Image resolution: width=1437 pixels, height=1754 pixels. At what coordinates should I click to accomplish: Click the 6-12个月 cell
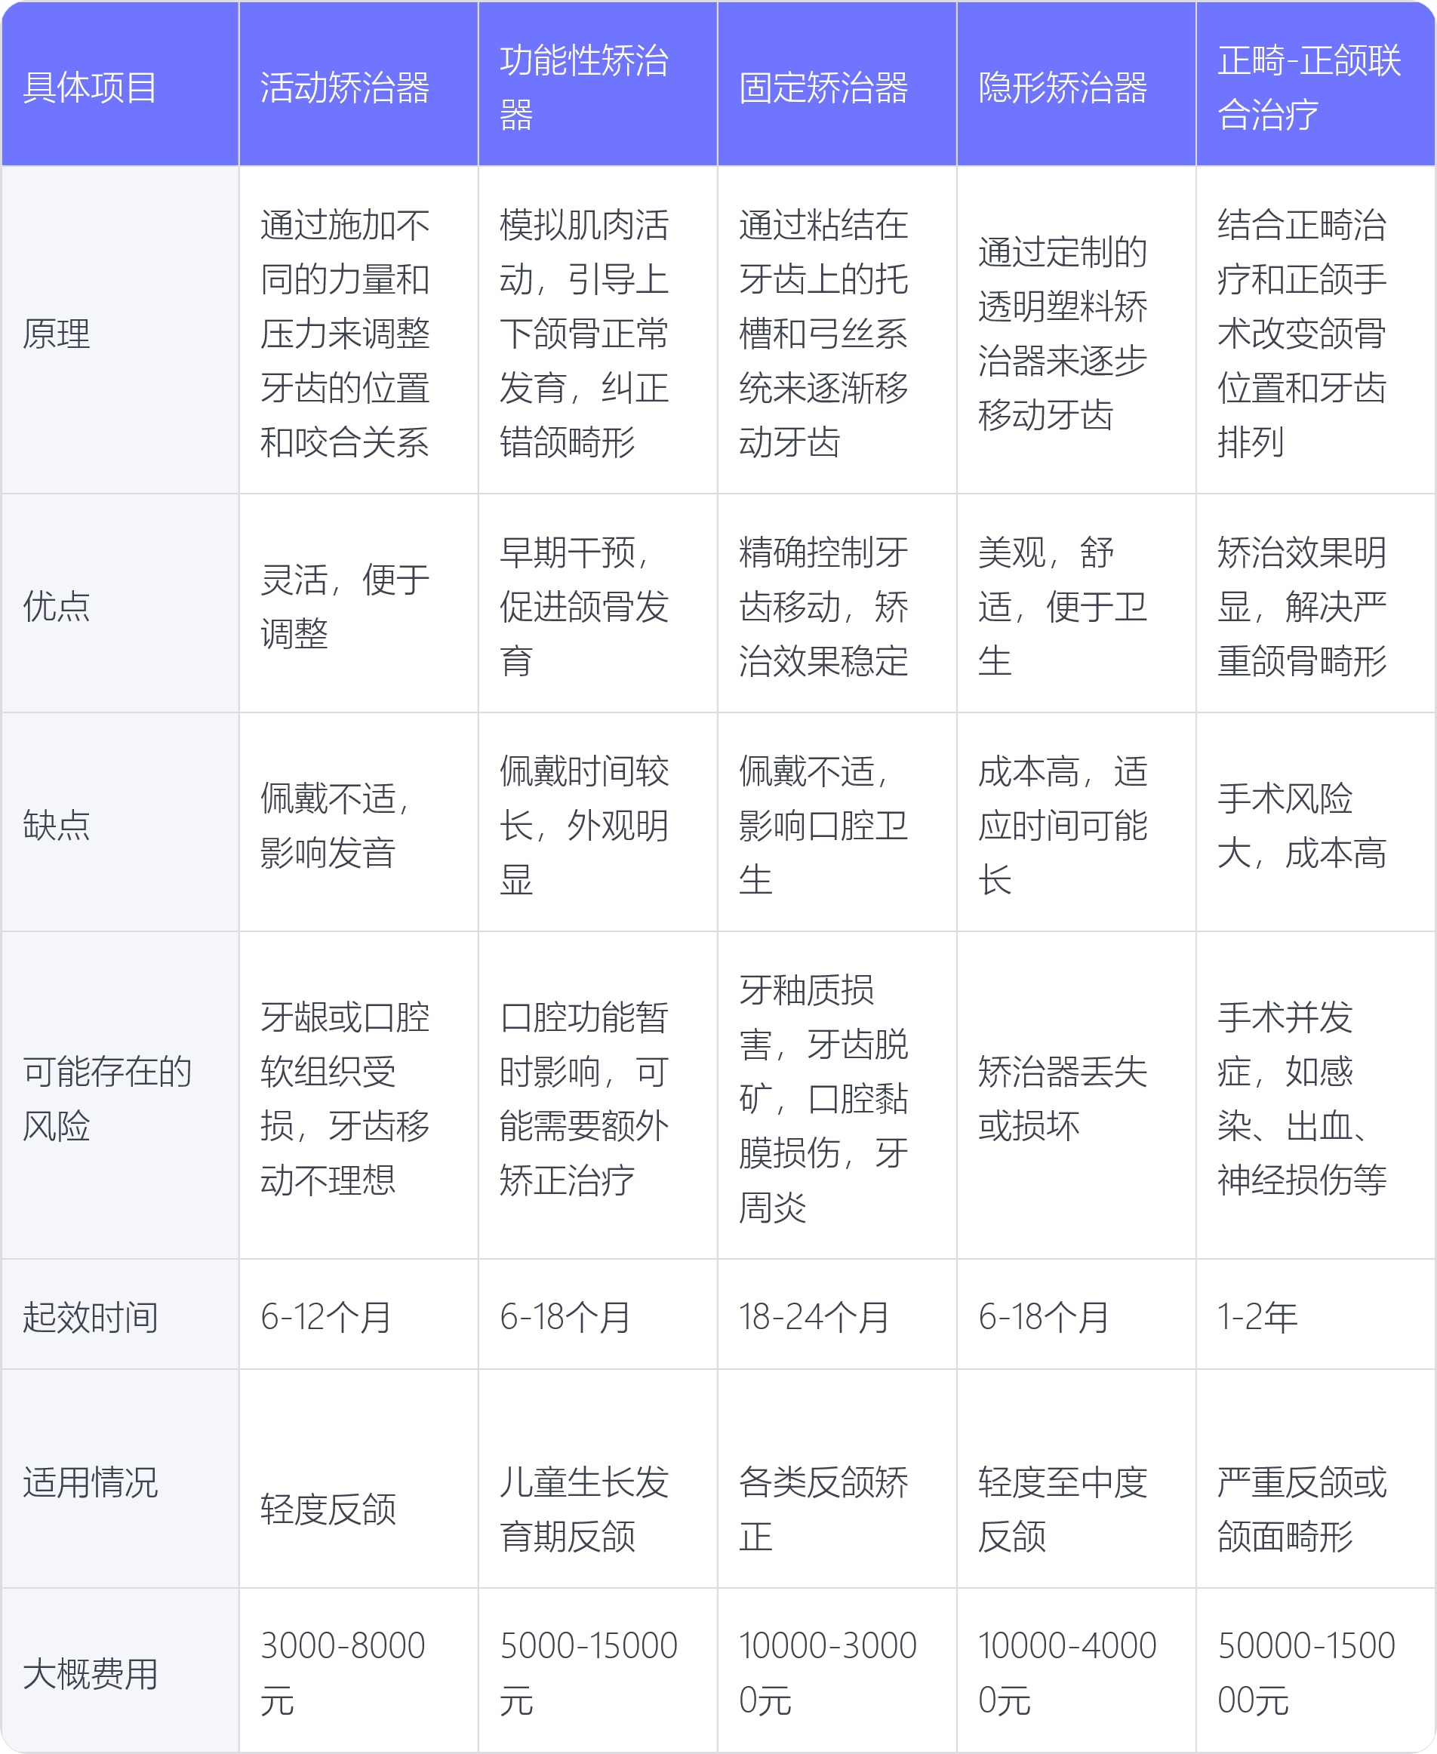[x=358, y=1314]
